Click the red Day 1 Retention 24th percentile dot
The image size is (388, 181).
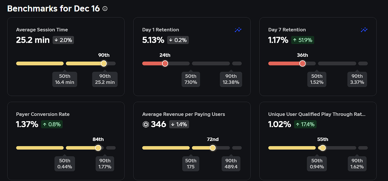[x=165, y=64]
